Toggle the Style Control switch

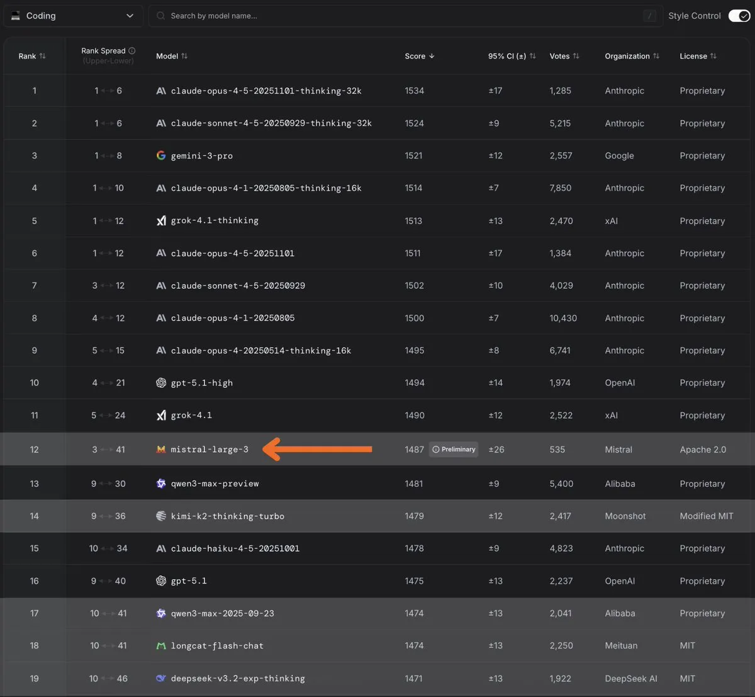click(739, 16)
